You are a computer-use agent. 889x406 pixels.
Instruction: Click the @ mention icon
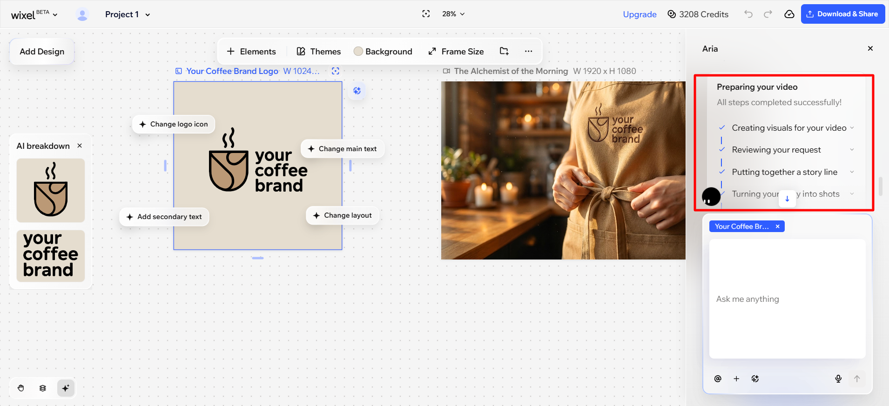pos(718,379)
